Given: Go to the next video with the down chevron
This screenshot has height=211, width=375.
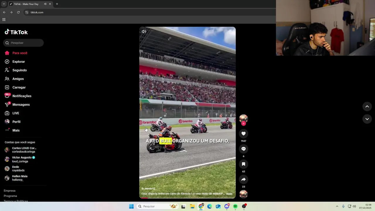Looking at the screenshot, I should pyautogui.click(x=367, y=119).
